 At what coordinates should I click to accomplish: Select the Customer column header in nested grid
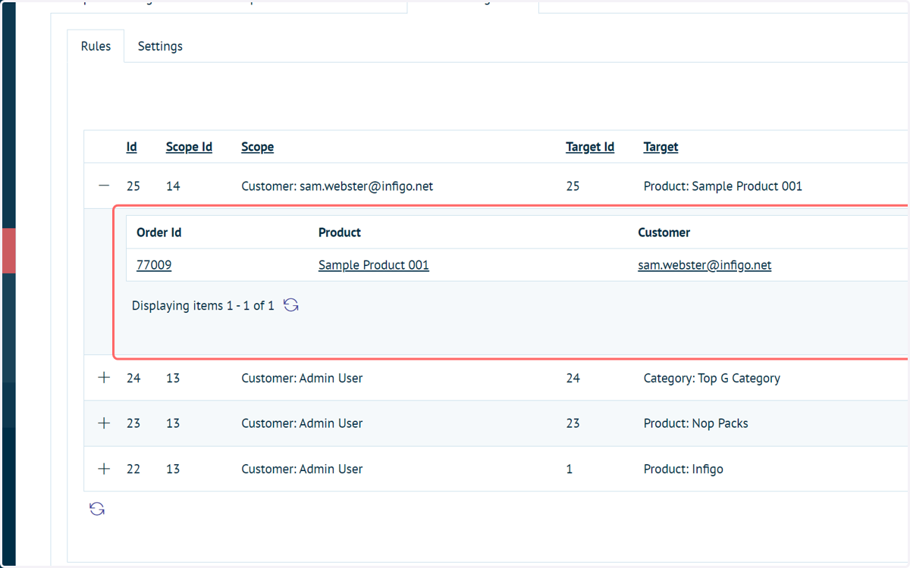point(664,233)
